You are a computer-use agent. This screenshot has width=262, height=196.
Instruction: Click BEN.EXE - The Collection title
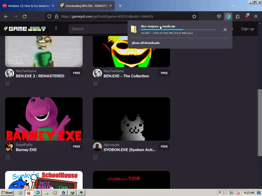click(126, 76)
